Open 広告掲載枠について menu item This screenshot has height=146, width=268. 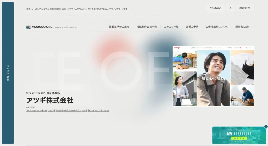pos(217,27)
